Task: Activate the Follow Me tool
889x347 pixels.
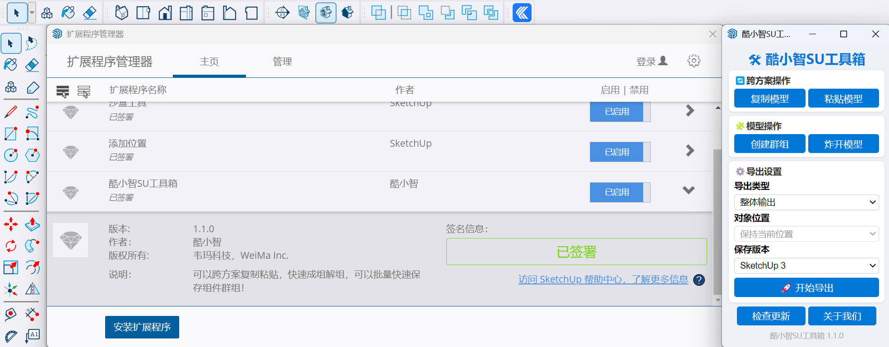Action: point(32,246)
